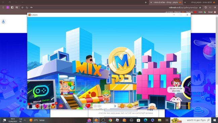Open the red map pin location icon
The image size is (218, 123).
click(37, 106)
